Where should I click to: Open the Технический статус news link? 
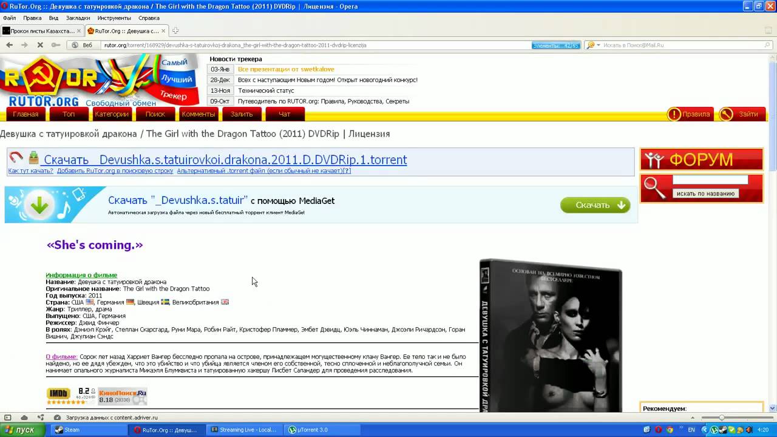pos(266,90)
